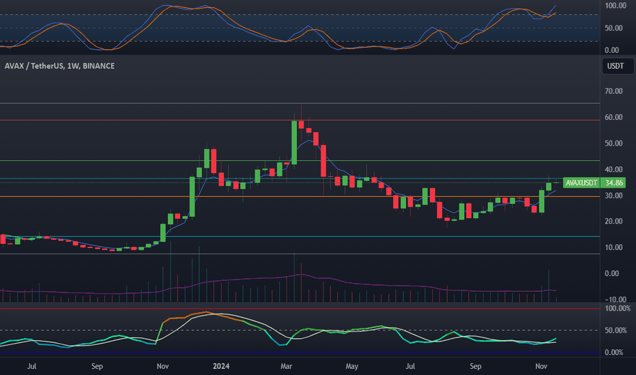Select the teal horizontal line between 10.00 and 20.00
636x375 pixels.
click(x=300, y=237)
